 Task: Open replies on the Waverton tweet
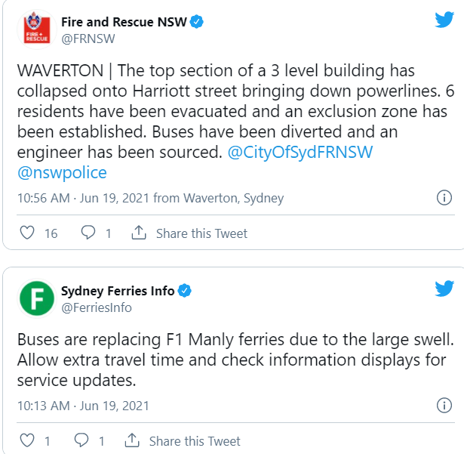click(x=88, y=233)
